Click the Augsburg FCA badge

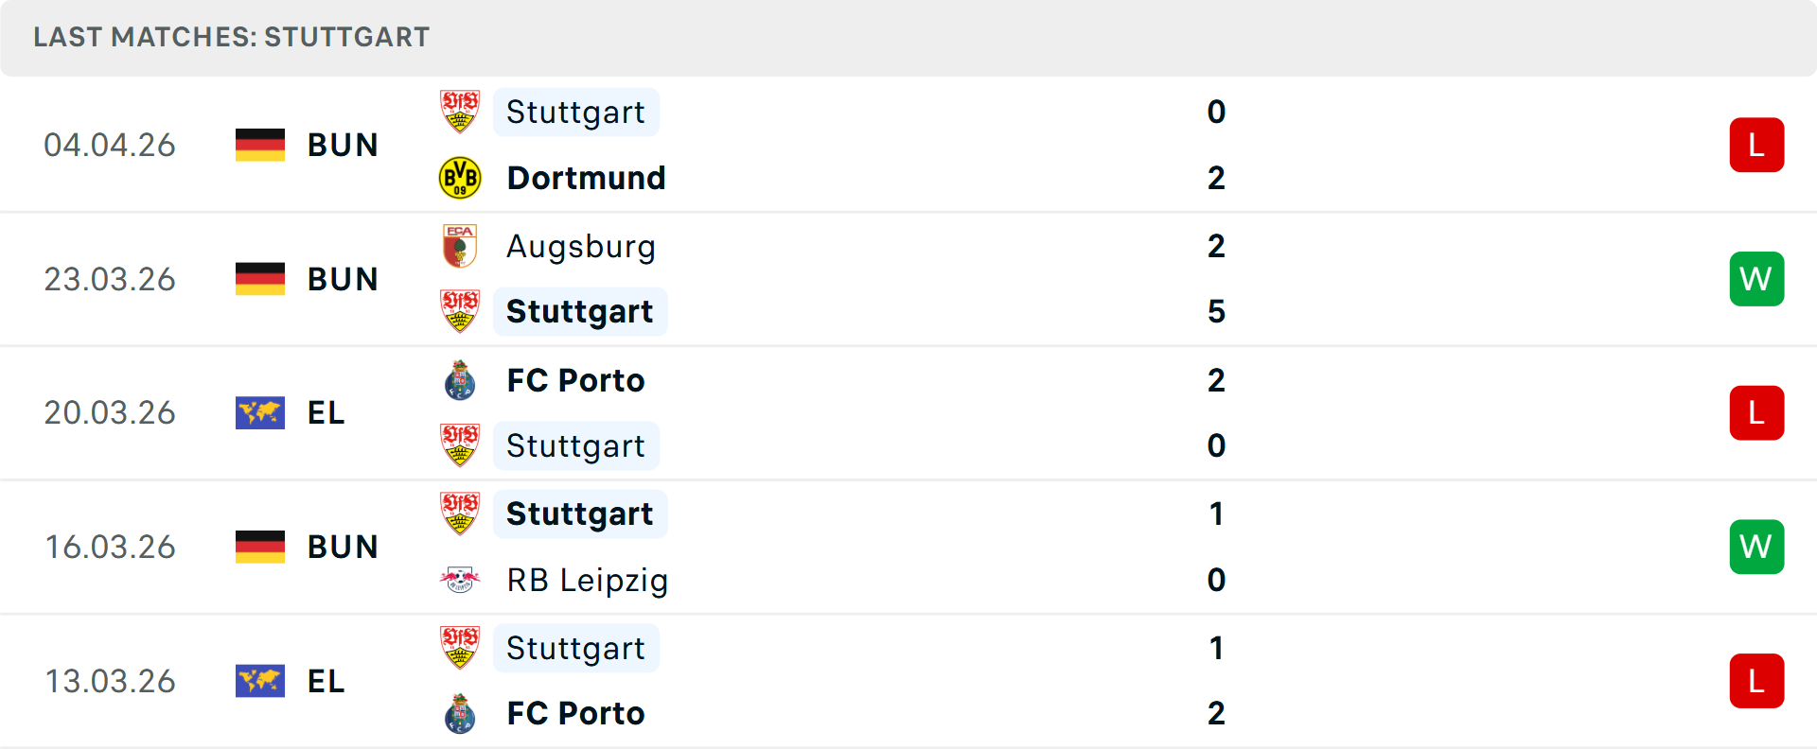point(460,246)
